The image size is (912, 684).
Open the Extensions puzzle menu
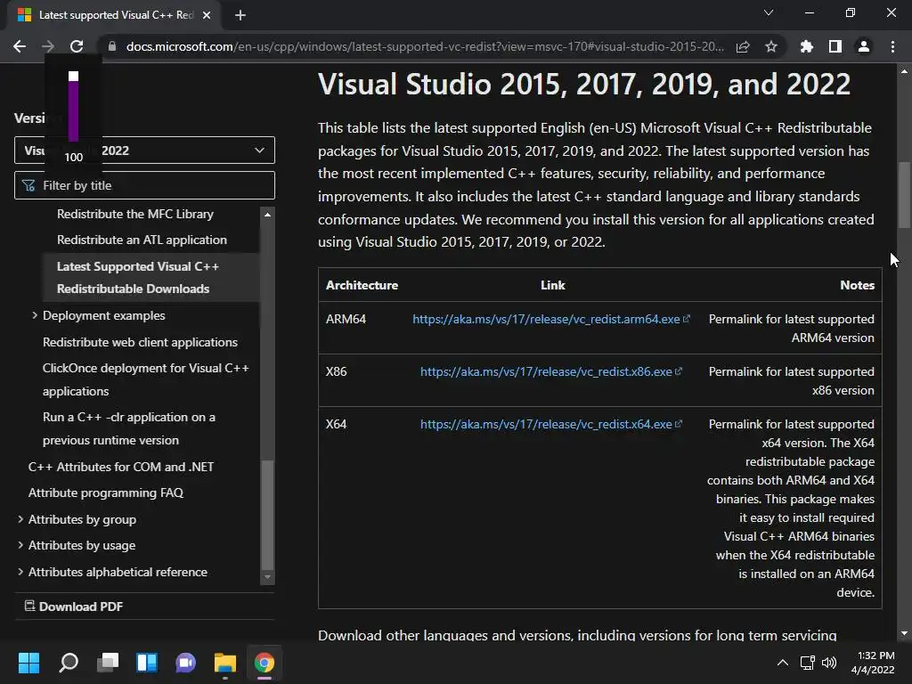pyautogui.click(x=807, y=46)
